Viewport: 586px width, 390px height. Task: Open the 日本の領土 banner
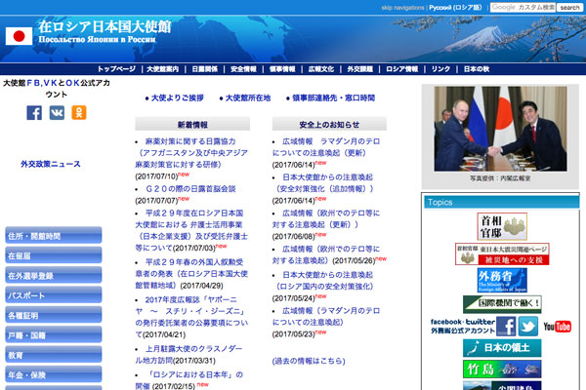503,348
